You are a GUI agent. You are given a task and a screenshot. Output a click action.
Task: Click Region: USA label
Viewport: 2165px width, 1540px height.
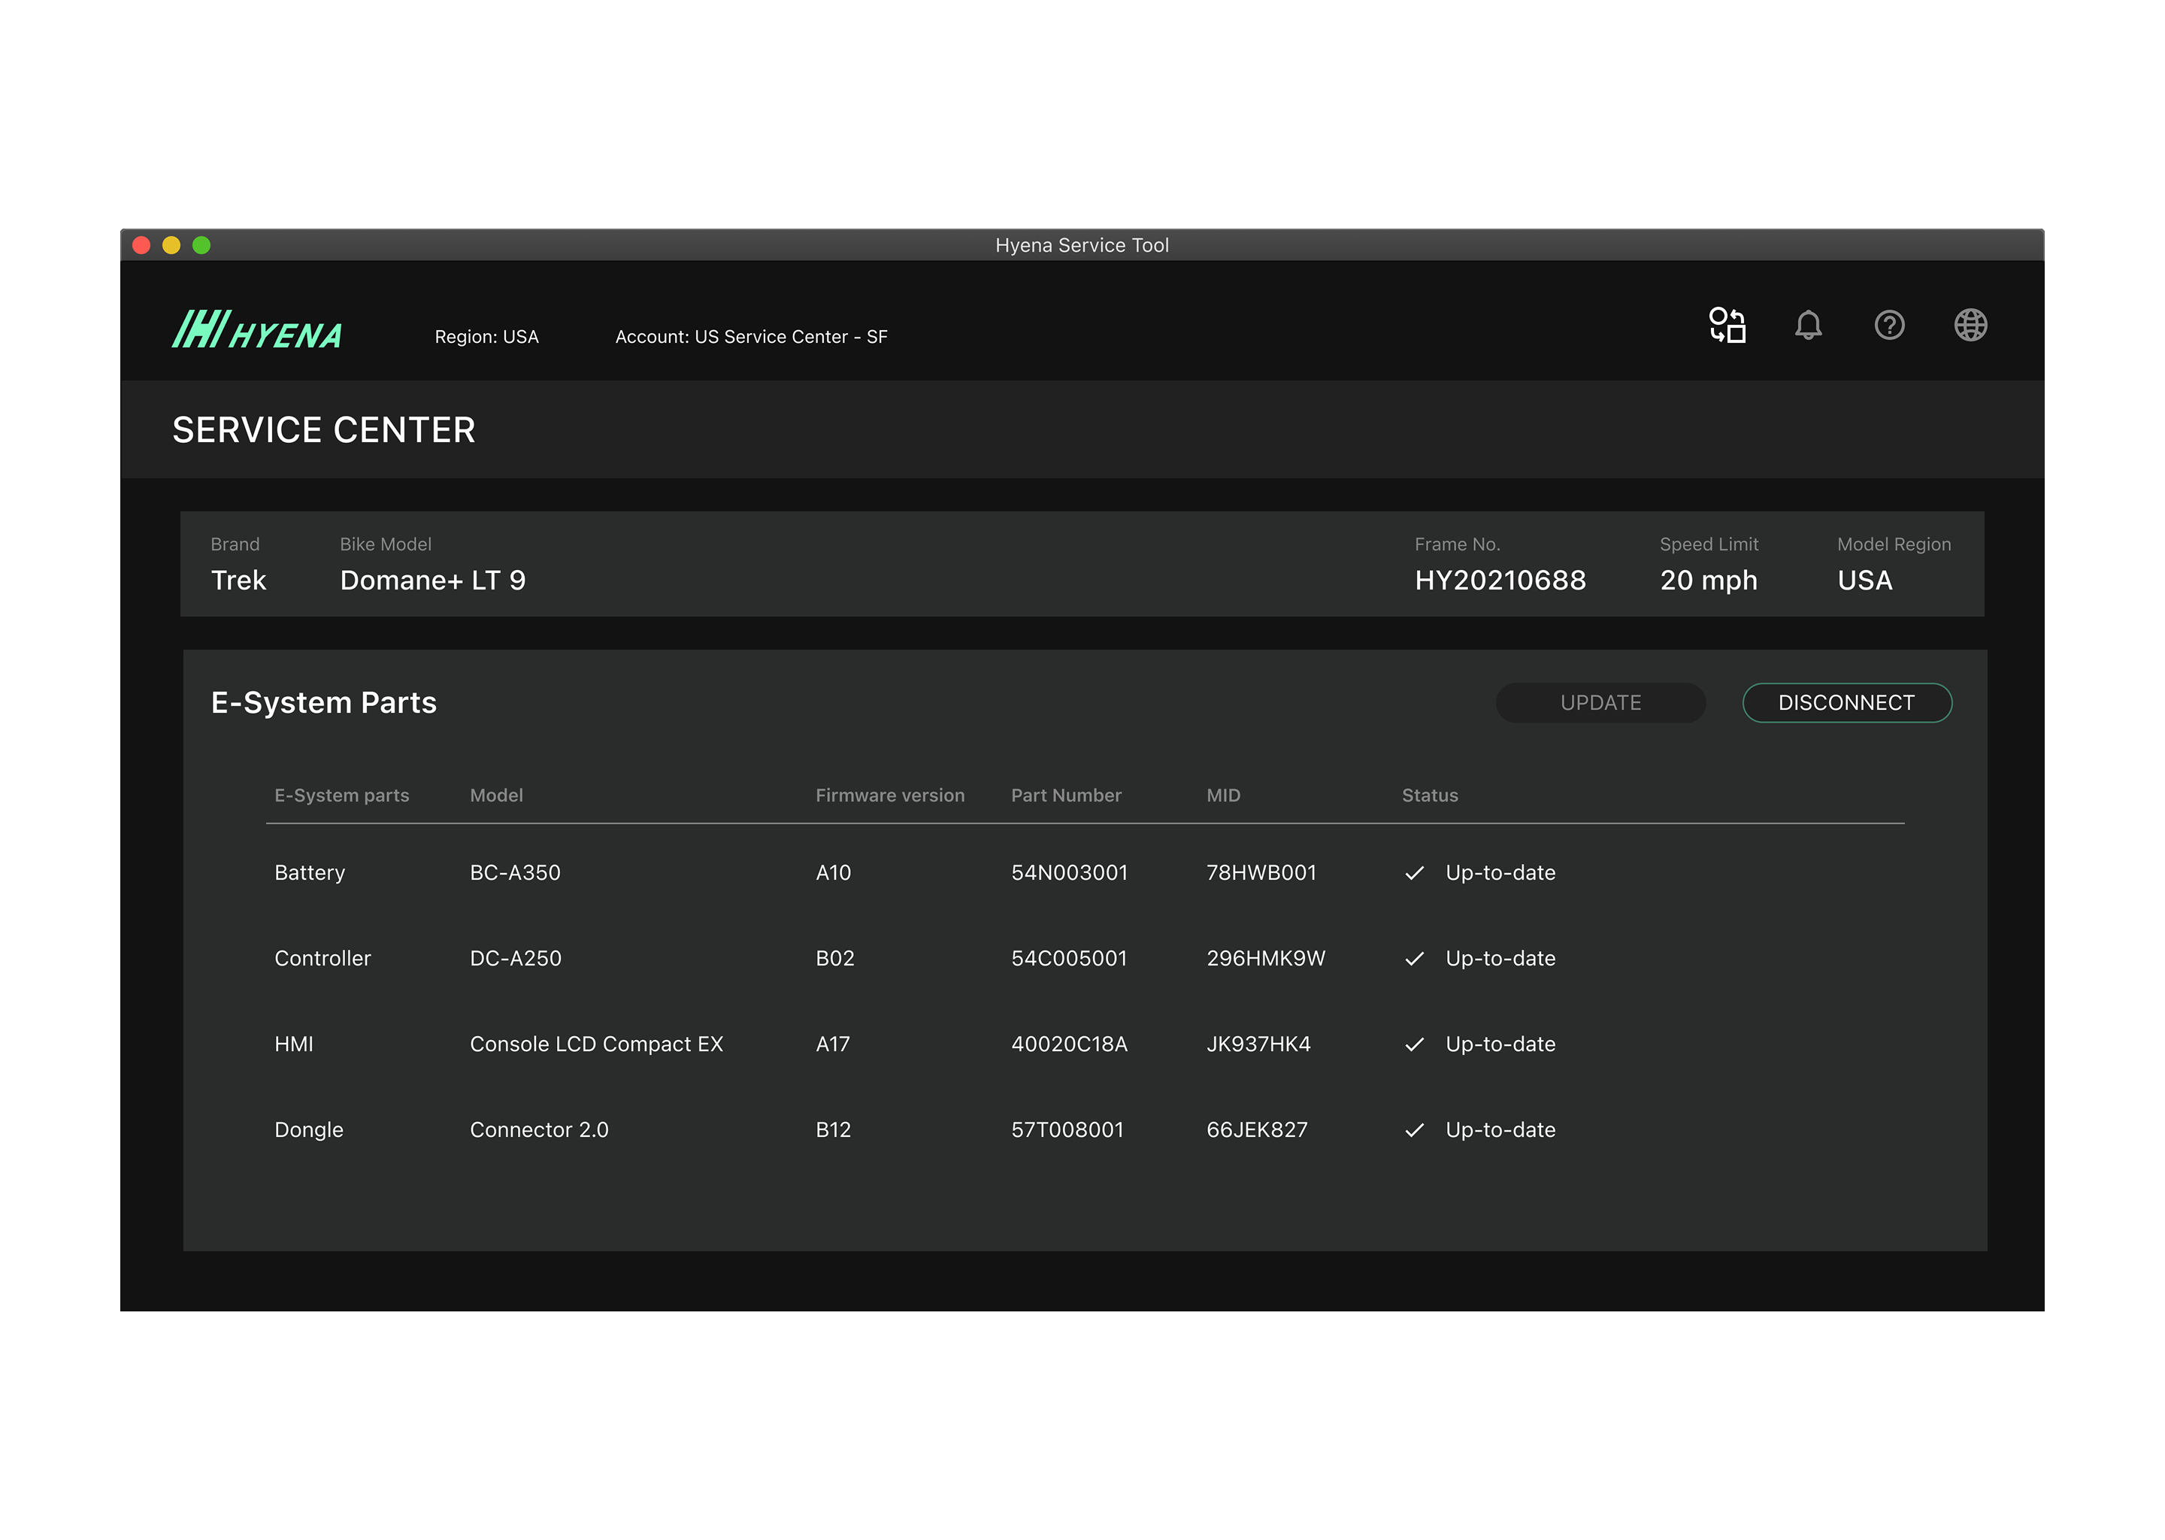point(486,337)
